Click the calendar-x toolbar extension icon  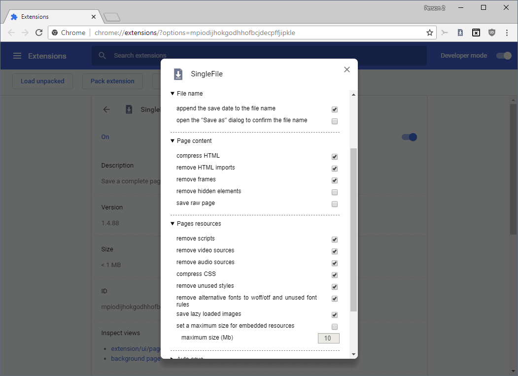476,33
